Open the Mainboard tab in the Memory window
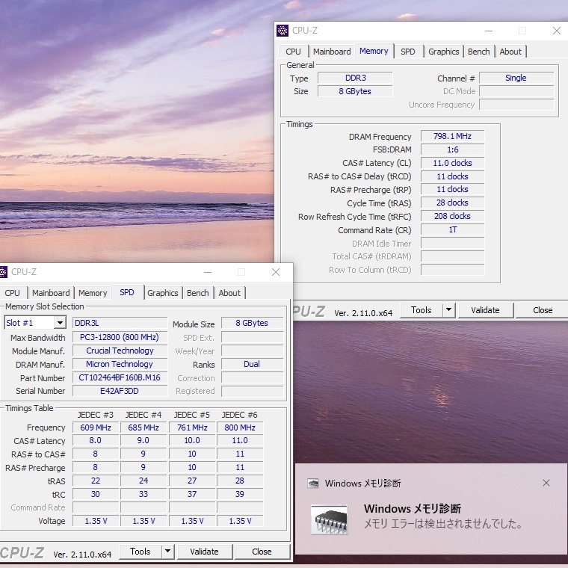Screen dimensions: 568x568 click(x=331, y=52)
